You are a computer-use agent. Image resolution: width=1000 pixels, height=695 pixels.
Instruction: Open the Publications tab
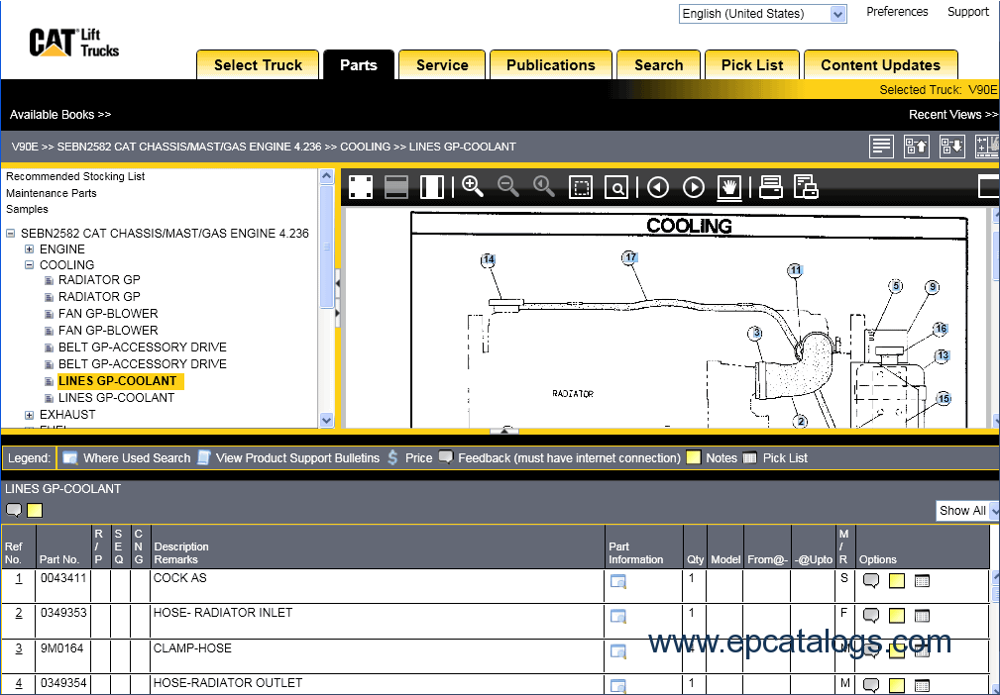[x=550, y=65]
